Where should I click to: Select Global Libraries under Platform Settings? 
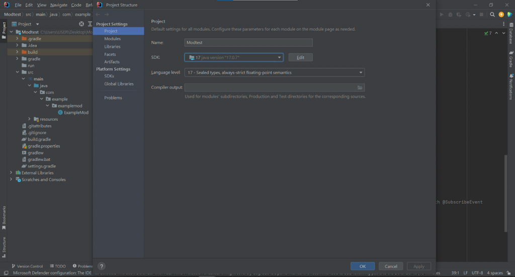[118, 83]
